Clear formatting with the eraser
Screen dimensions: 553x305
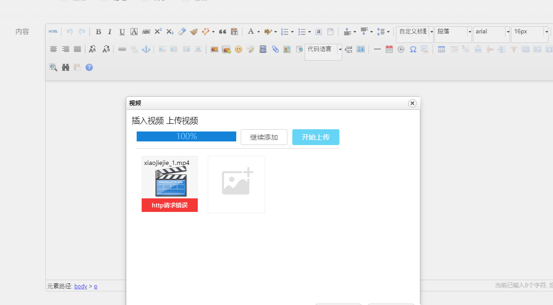182,32
